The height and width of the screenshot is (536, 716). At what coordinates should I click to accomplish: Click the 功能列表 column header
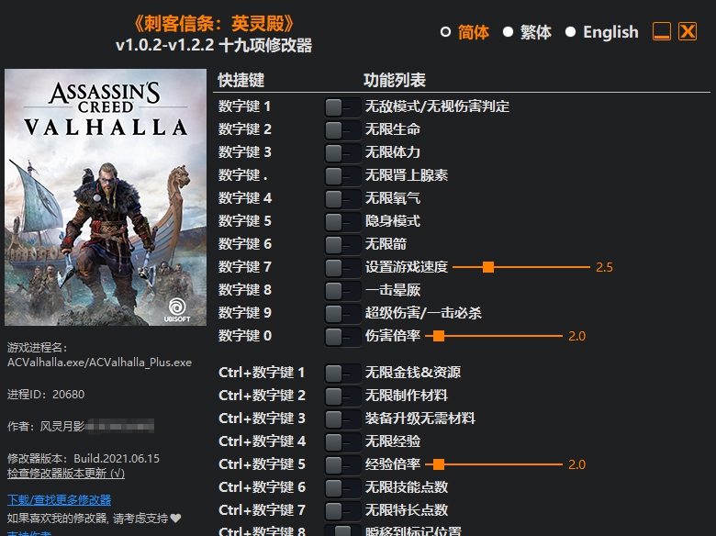click(395, 80)
